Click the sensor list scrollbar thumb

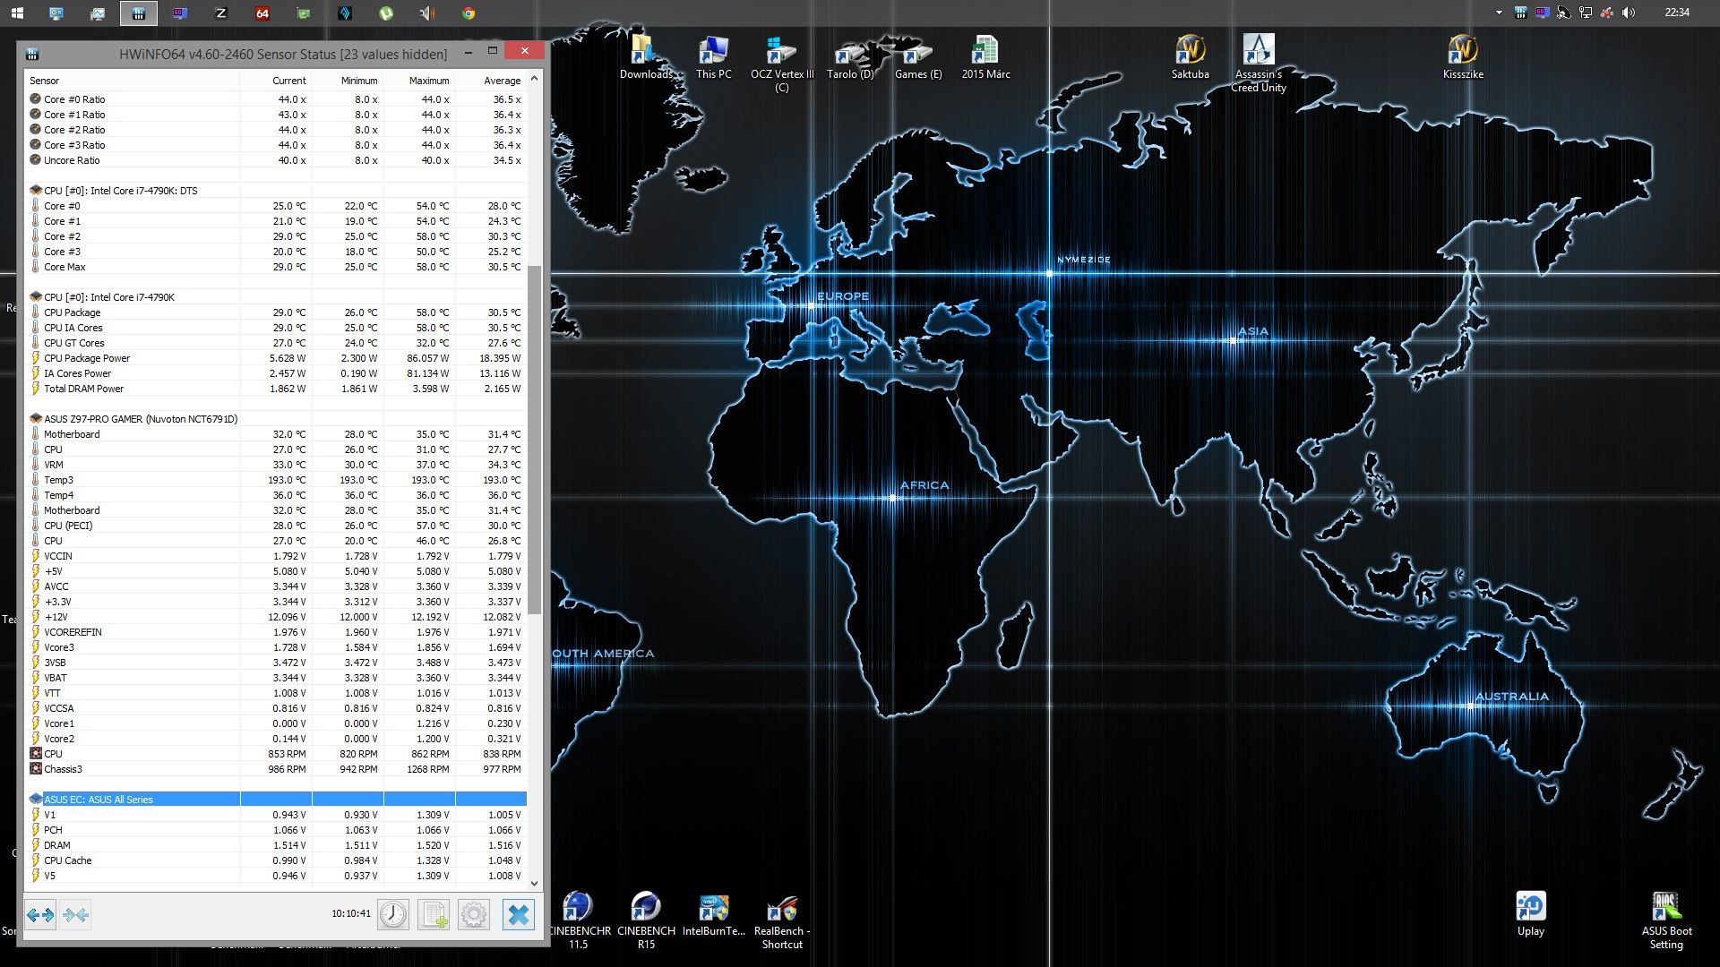(x=535, y=440)
